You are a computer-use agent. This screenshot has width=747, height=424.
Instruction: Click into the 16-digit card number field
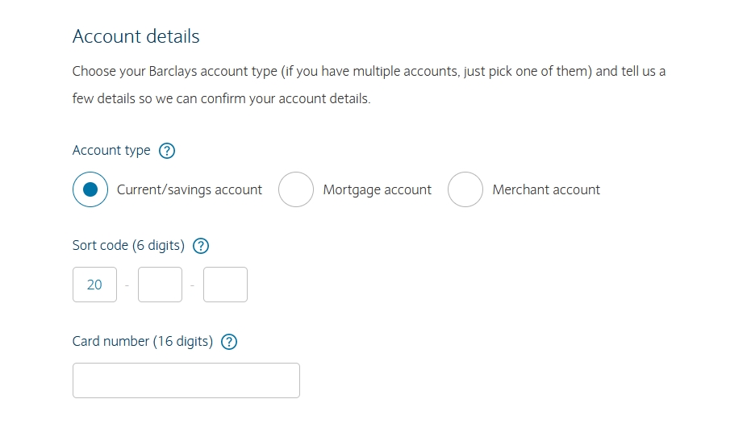186,380
